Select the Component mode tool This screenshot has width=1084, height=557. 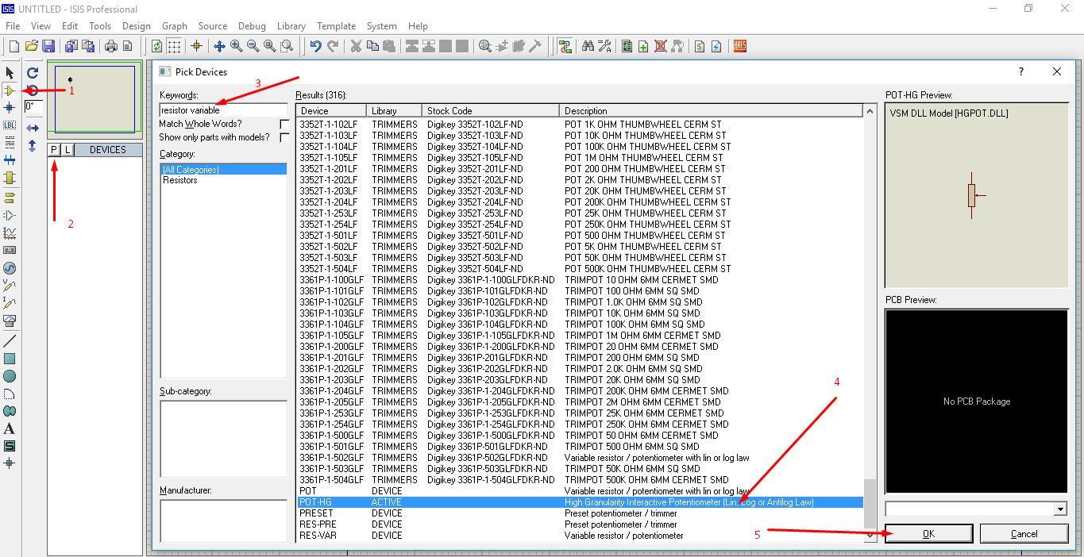click(x=10, y=90)
